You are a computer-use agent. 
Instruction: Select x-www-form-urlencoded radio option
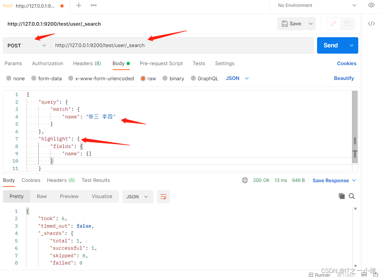(x=71, y=78)
